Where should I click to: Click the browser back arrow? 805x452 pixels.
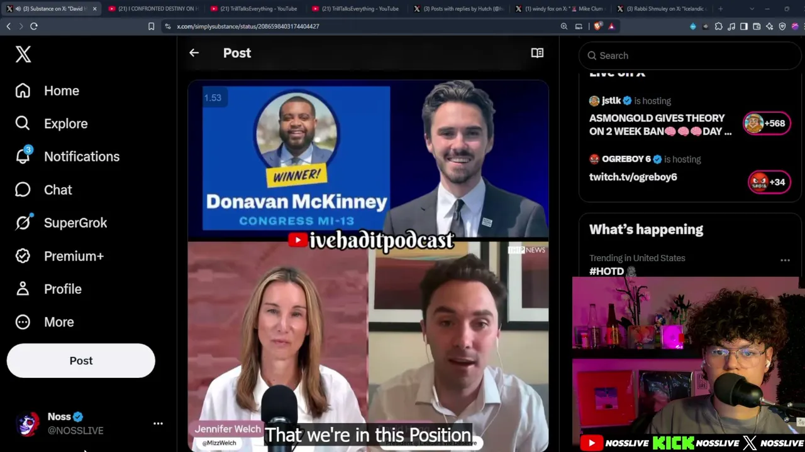[9, 26]
